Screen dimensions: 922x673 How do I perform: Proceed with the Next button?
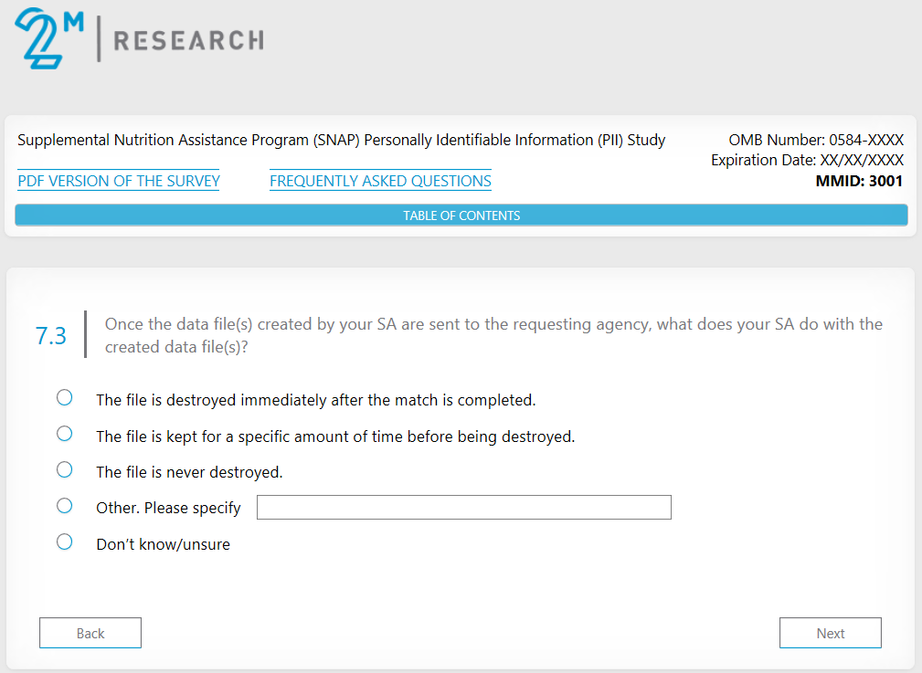[830, 633]
